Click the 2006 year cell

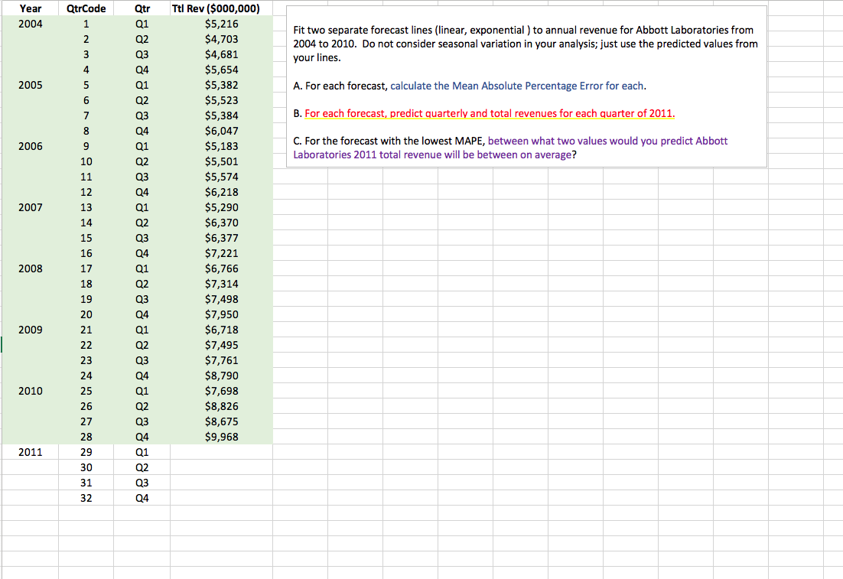[x=30, y=146]
